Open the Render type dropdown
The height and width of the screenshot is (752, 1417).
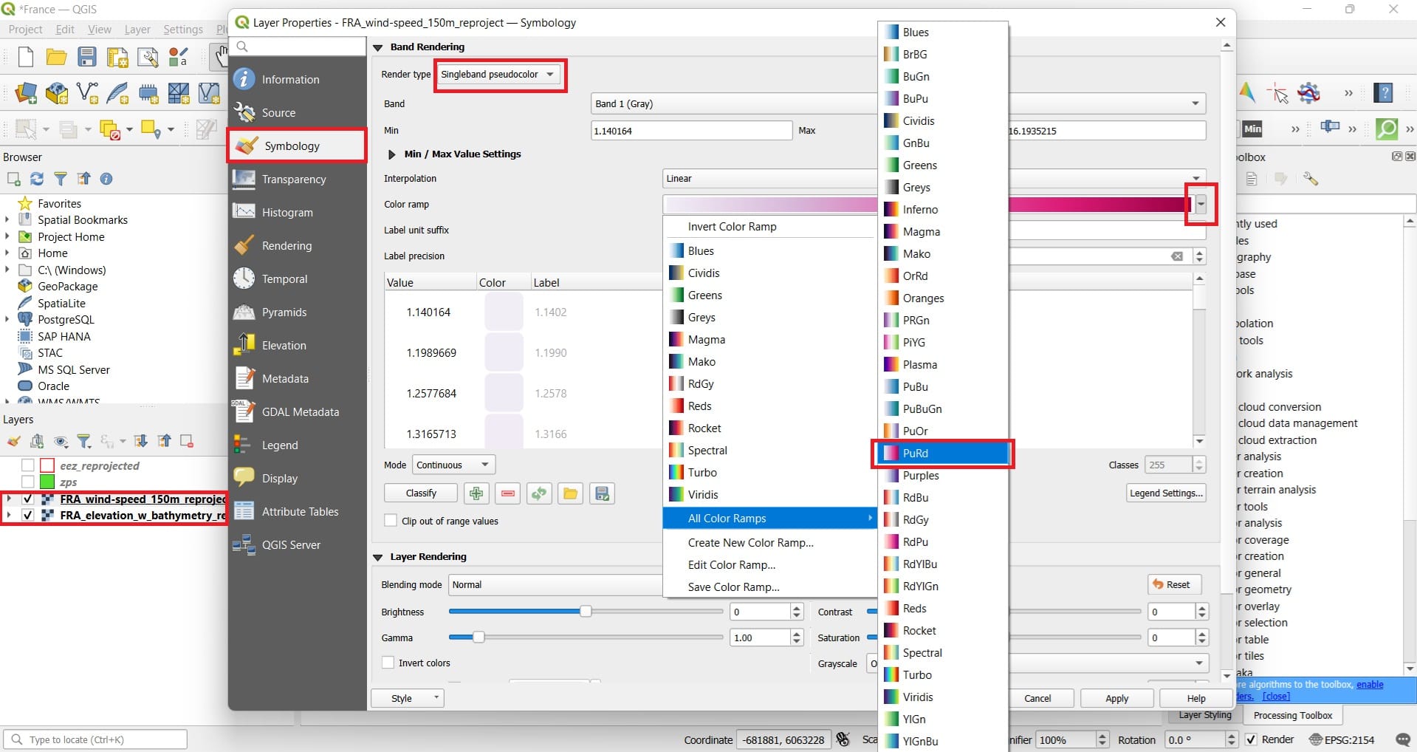click(x=498, y=75)
